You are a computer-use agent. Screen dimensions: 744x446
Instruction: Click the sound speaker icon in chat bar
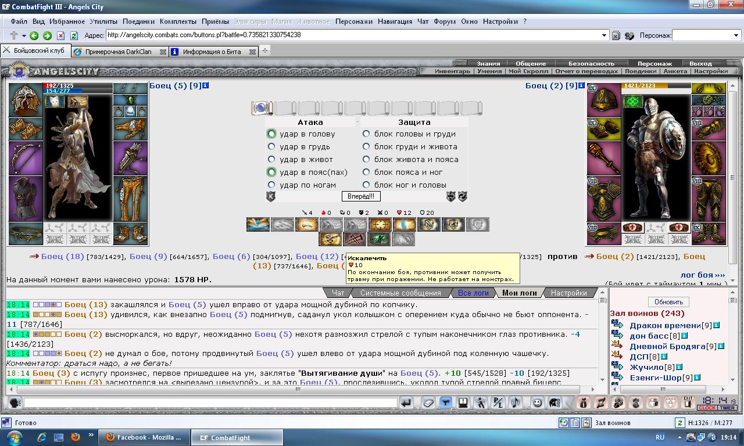(516, 402)
